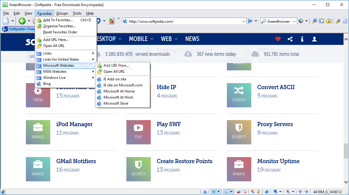Open the search engine list dropdown

coord(306,21)
